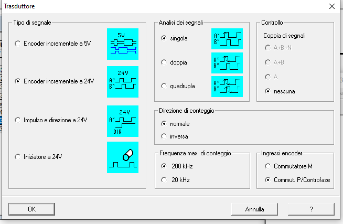
Task: Confirm the dialog with OK
Action: pos(31,209)
